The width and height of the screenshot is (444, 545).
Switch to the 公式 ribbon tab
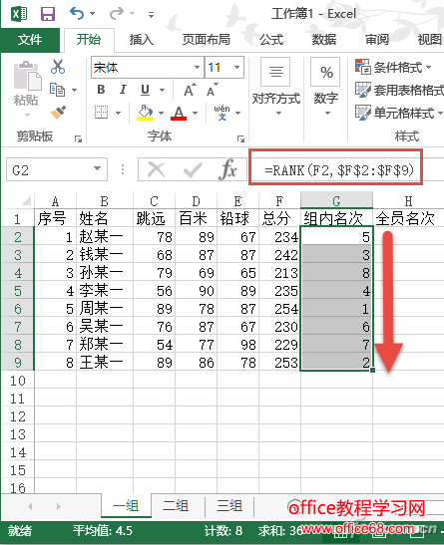271,39
